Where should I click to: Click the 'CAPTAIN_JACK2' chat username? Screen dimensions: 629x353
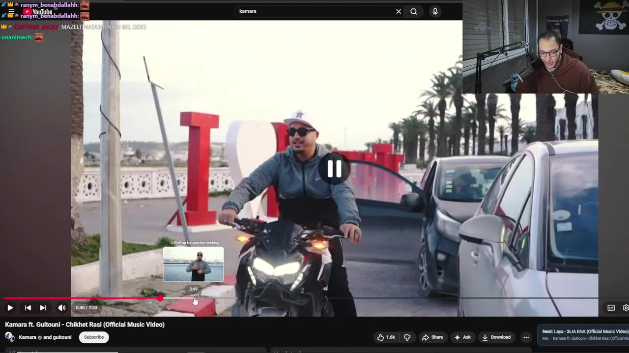point(36,27)
